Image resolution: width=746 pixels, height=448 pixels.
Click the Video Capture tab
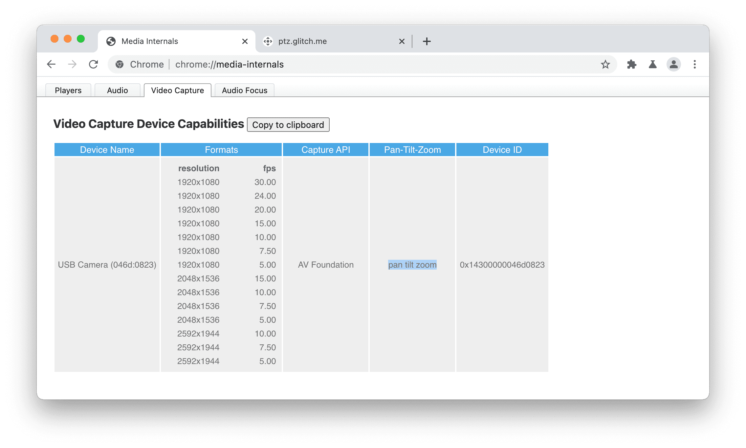(x=177, y=90)
